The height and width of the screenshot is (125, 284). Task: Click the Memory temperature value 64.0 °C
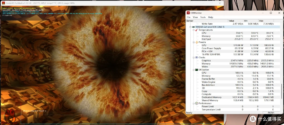point(239,36)
